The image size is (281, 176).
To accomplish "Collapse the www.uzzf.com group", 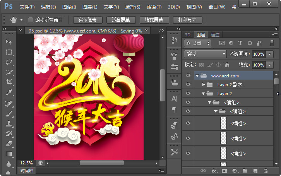I will [197, 76].
